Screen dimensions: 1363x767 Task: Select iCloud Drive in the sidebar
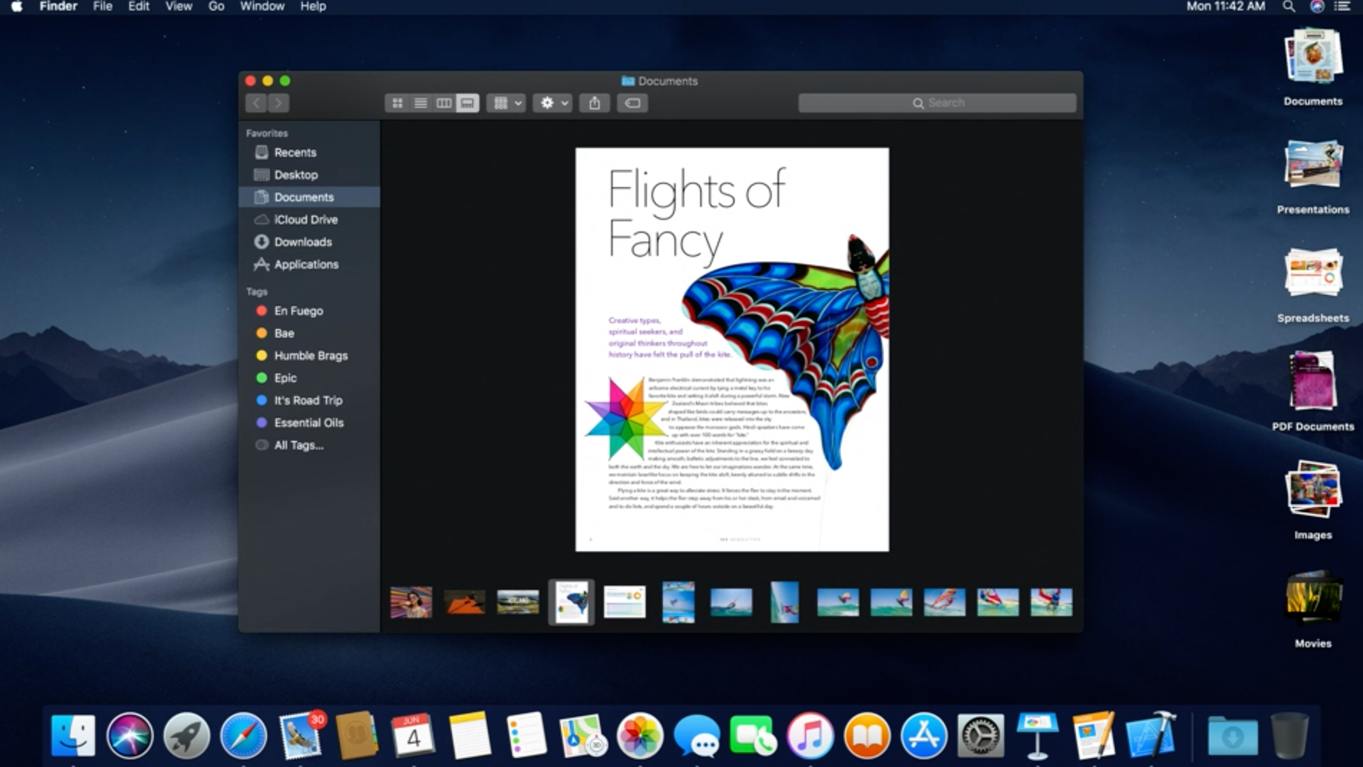tap(305, 220)
